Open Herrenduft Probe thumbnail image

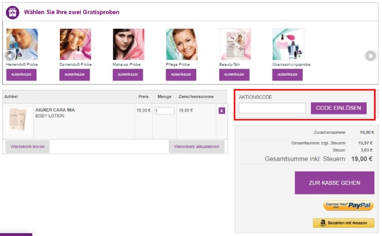click(x=22, y=44)
